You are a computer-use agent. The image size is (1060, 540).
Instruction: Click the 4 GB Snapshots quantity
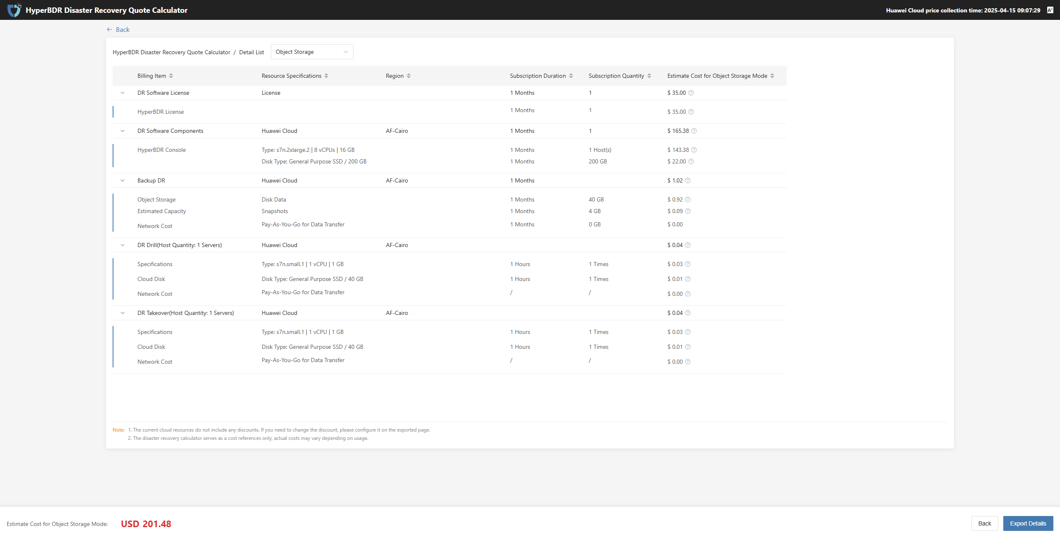(595, 211)
